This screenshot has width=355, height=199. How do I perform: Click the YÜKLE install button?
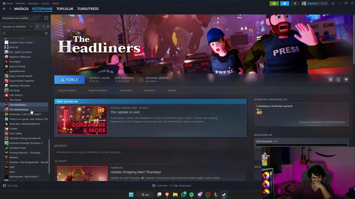69,80
